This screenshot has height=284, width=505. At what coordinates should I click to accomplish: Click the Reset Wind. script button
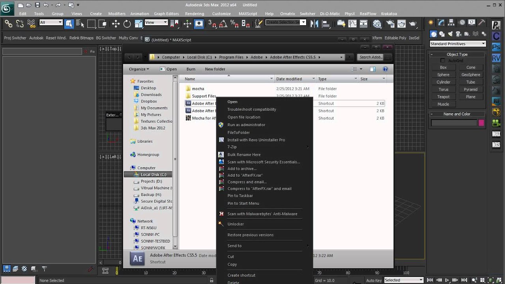pyautogui.click(x=56, y=38)
